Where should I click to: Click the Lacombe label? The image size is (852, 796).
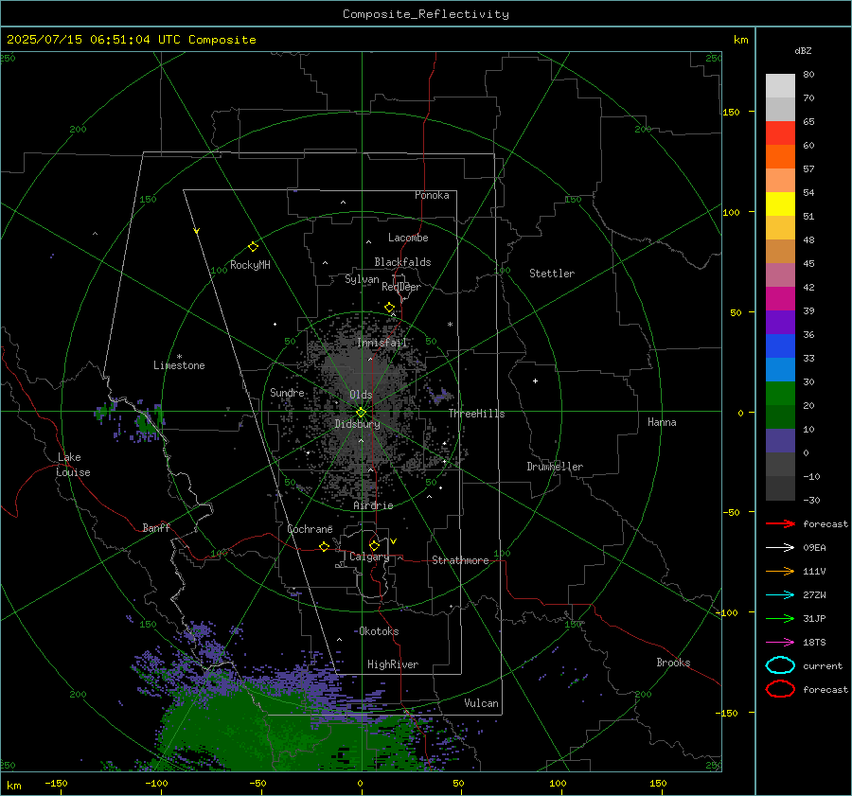coord(408,238)
